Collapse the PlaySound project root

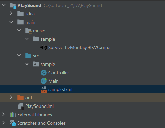coord(4,5)
